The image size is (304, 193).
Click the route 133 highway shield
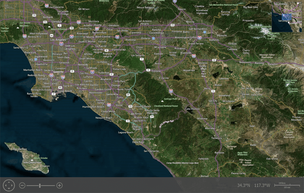pos(130,106)
